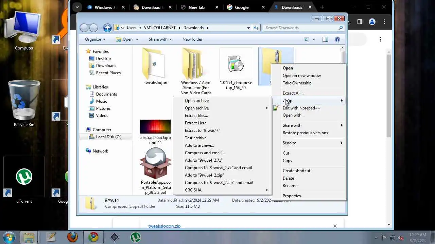The width and height of the screenshot is (435, 244).
Task: Open tweakslogon.zip download link in Chrome
Action: tap(164, 226)
